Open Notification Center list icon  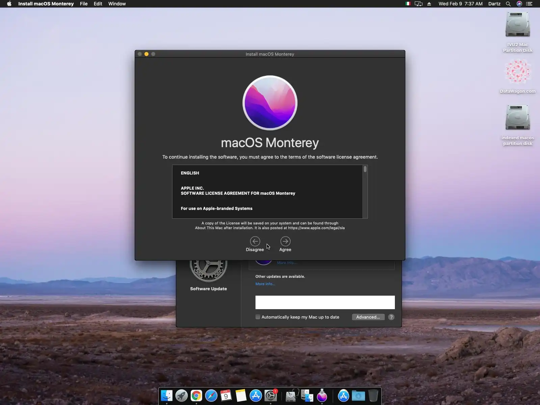[x=529, y=4]
